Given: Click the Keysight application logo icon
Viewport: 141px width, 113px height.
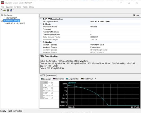Looking at the screenshot, I should (3, 3).
